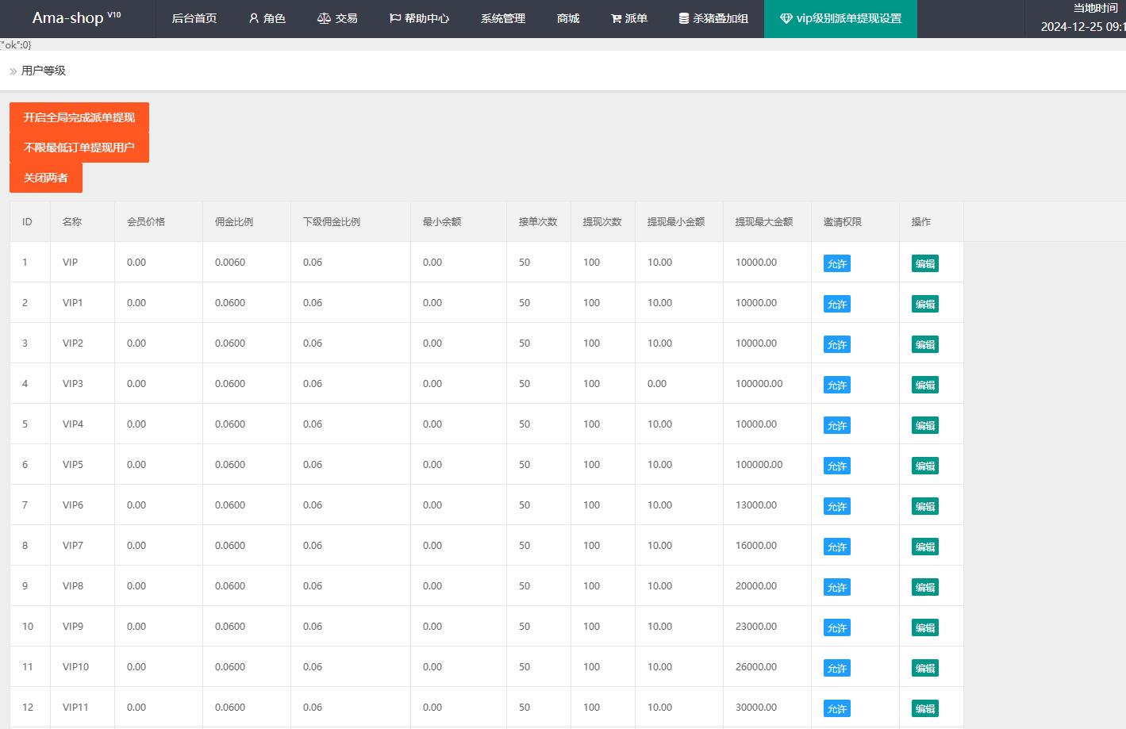This screenshot has height=729, width=1126.
Task: Click 开启全局完成派单提现 button
Action: 79,117
